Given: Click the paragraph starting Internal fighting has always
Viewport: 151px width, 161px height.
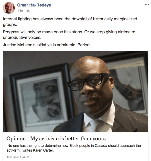Looking at the screenshot, I should tap(70, 22).
